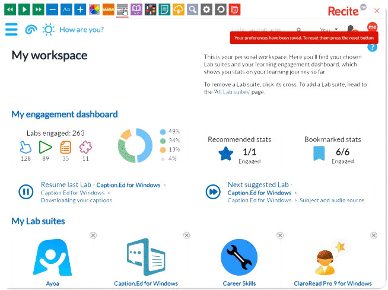This screenshot has height=290, width=388.
Task: Open 'Subject and audio source' link
Action: 332,200
